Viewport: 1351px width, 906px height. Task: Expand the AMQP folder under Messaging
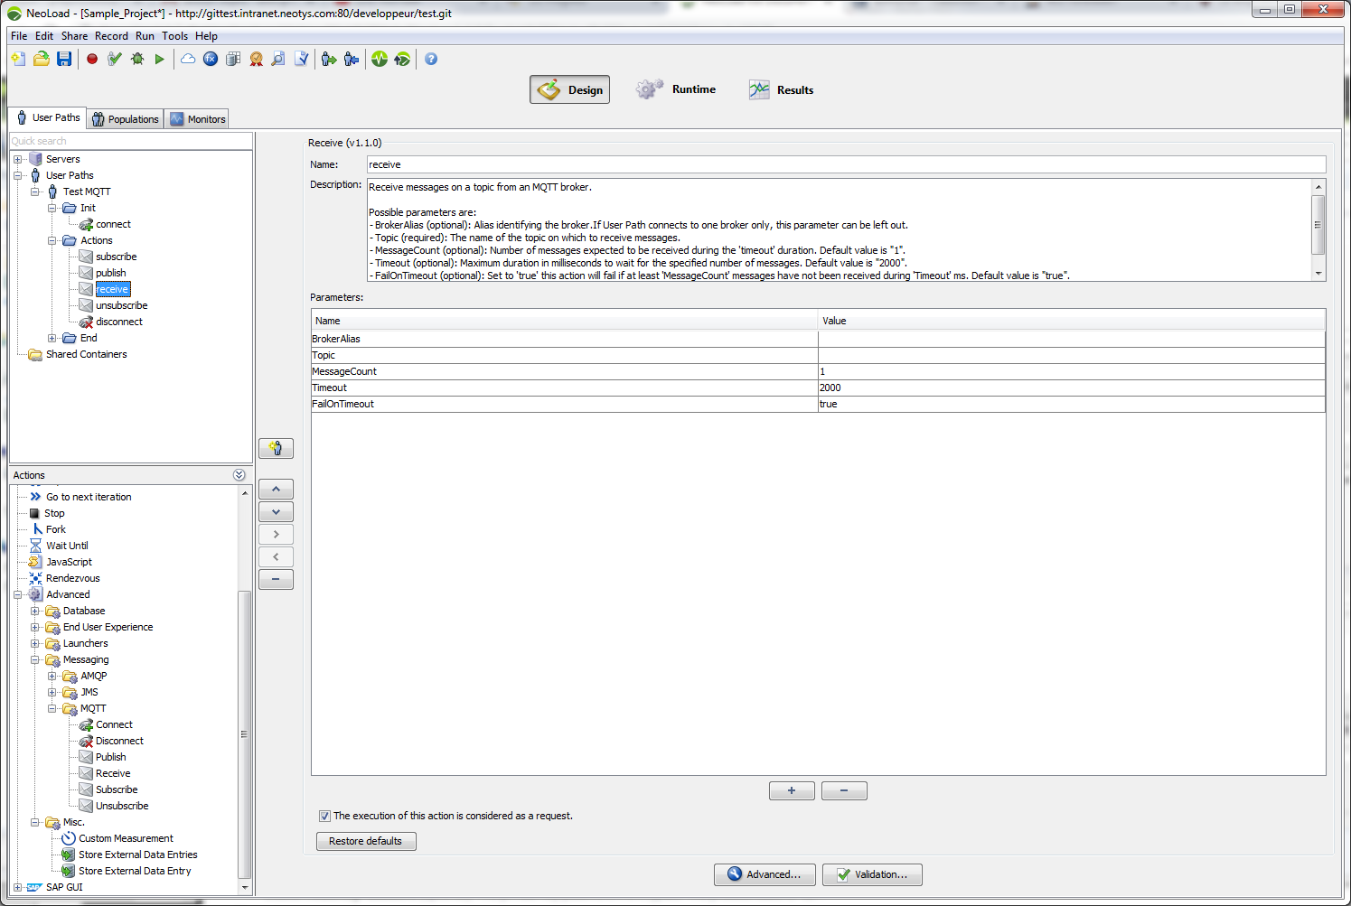click(52, 676)
